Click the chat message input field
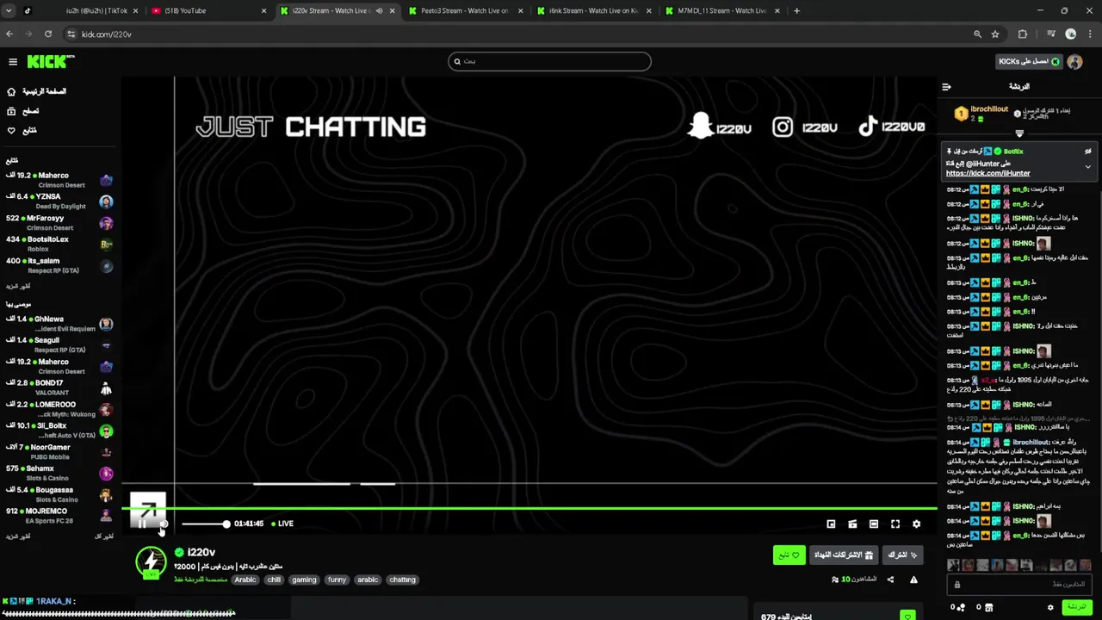The width and height of the screenshot is (1102, 620). [1019, 585]
